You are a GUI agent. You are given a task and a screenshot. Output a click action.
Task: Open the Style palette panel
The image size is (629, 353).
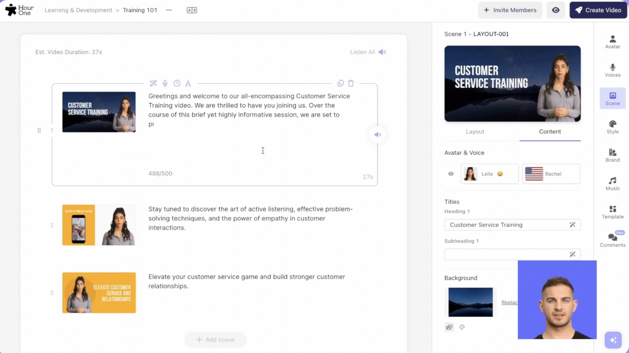pyautogui.click(x=613, y=127)
